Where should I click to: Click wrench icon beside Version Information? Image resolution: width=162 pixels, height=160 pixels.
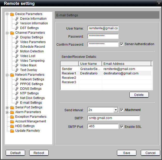click(17, 23)
